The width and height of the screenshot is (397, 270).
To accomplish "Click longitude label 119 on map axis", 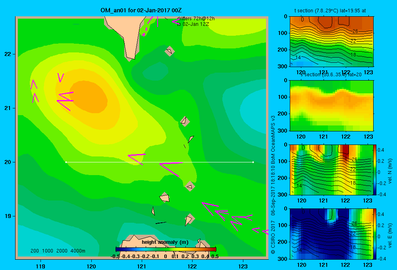I will tap(40, 266).
